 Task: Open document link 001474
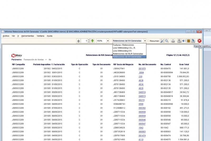(142, 135)
